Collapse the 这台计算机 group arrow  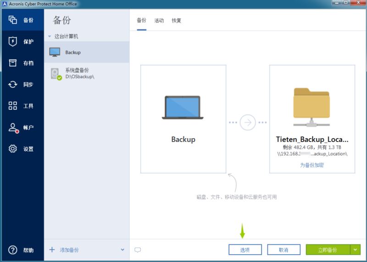pos(50,36)
